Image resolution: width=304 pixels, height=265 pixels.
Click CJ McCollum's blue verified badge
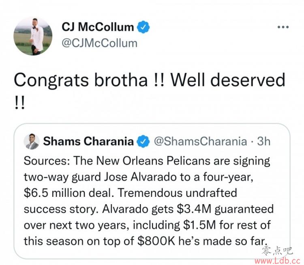pos(143,27)
